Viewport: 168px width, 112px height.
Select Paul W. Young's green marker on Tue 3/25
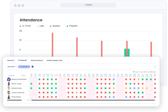130,84
